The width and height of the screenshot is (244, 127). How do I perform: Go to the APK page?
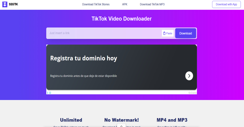coord(125,5)
